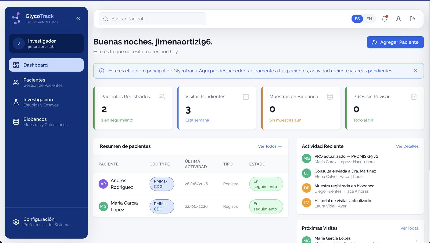The image size is (430, 243).
Task: Open the user profile icon
Action: pyautogui.click(x=399, y=19)
